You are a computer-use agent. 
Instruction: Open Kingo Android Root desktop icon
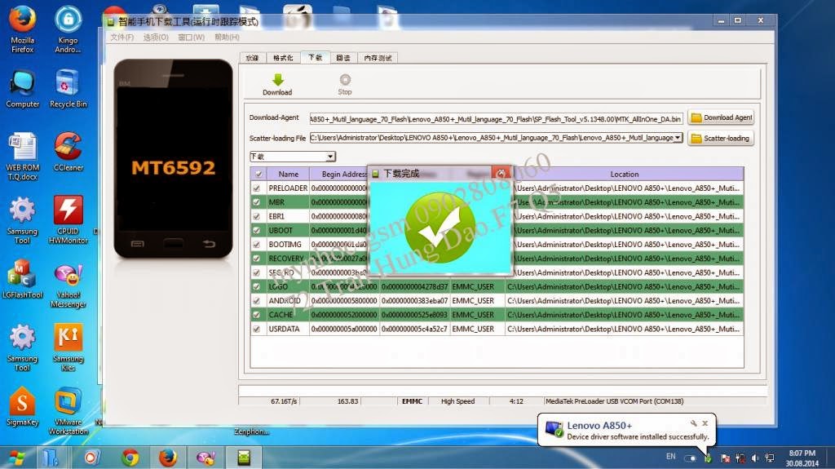click(x=68, y=29)
